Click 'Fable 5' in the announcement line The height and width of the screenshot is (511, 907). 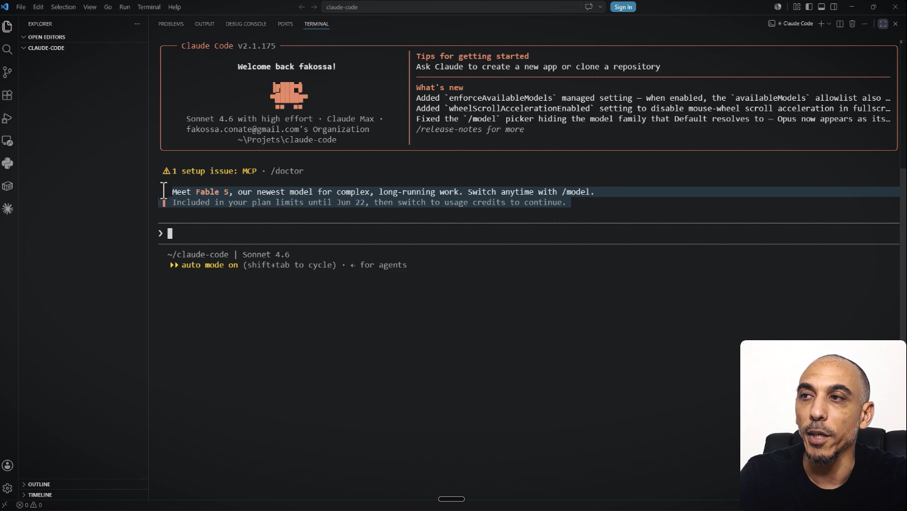212,192
